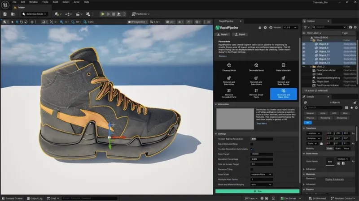
Task: Open the Build menu
Action: (54, 2)
